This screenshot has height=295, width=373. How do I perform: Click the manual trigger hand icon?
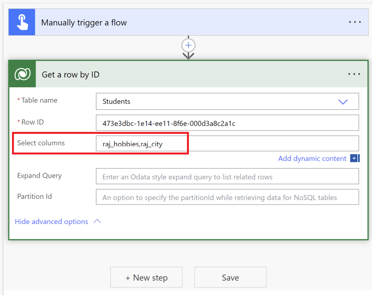click(x=22, y=23)
